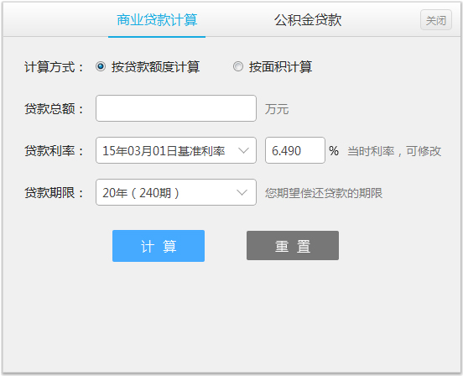Click the 您期望偿还贷款的期限 hint text
Screen dimensions: 463x376
pos(324,193)
